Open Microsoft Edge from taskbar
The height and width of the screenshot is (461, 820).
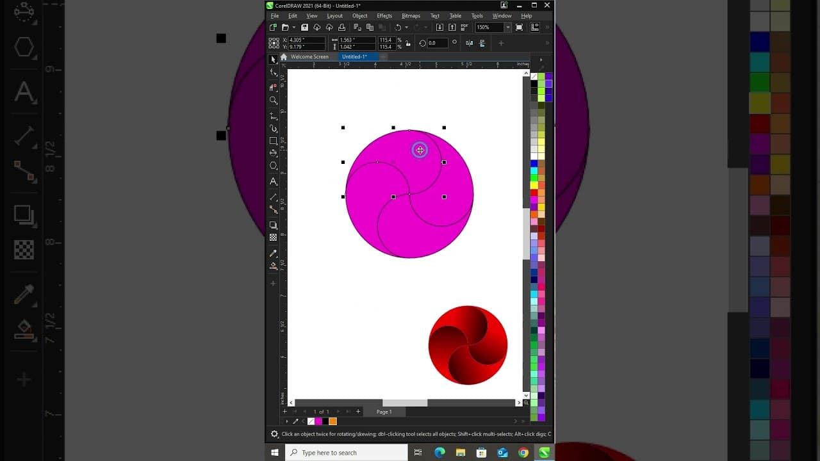(x=439, y=453)
